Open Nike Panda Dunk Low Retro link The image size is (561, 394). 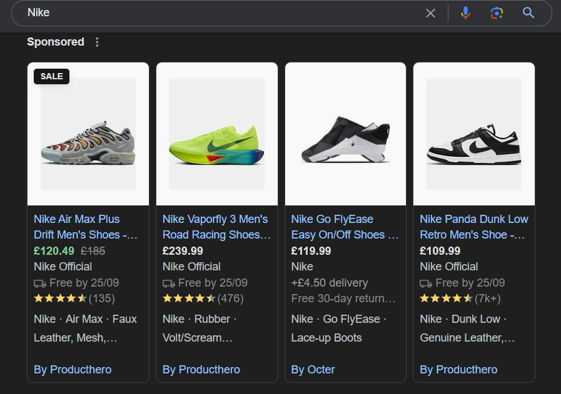tap(473, 227)
